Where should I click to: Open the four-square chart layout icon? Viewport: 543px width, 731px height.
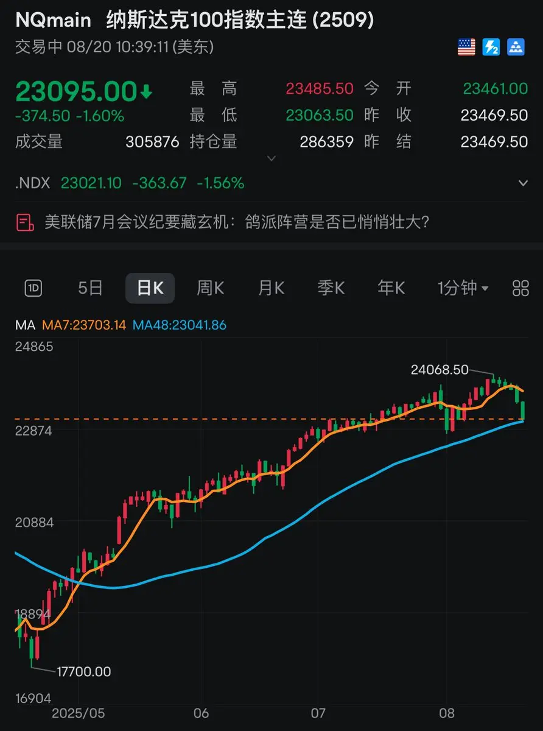point(520,288)
